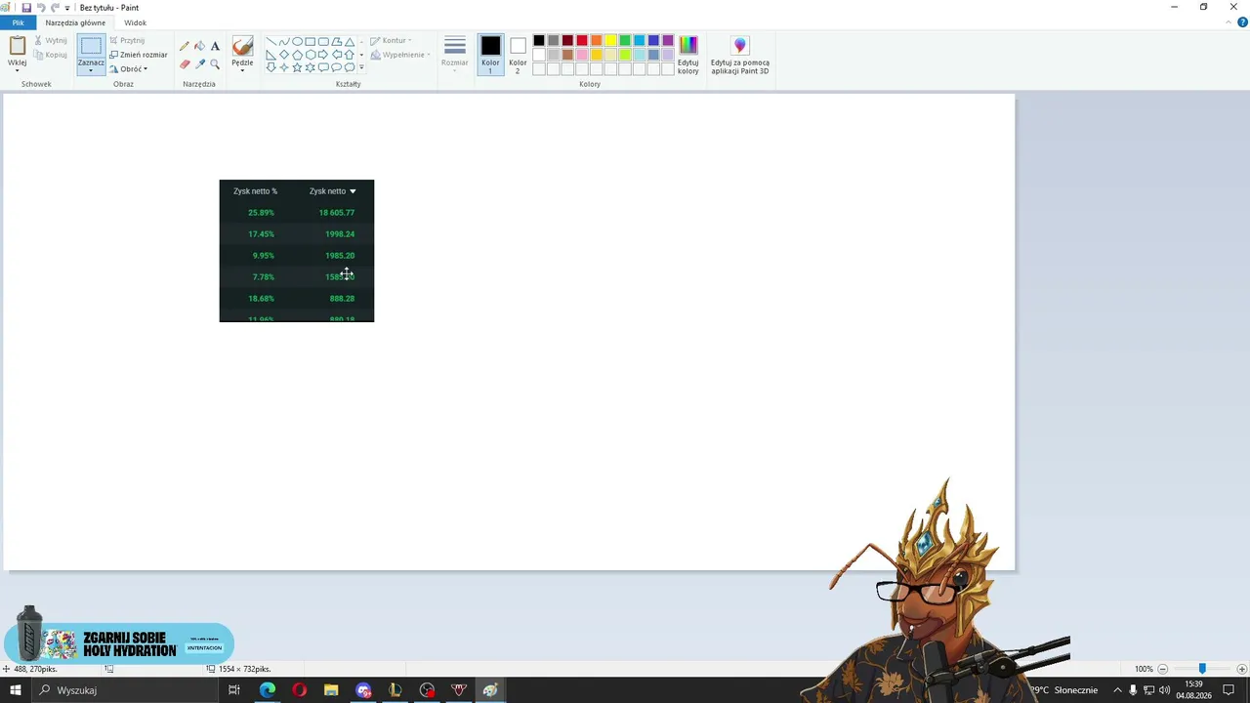Open File Explorer from the taskbar
The image size is (1250, 703).
[x=331, y=690]
